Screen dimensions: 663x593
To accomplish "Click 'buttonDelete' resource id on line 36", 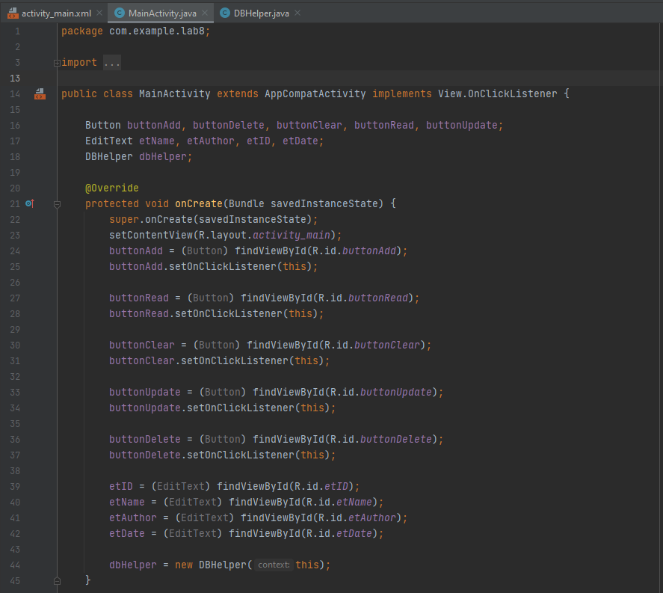I will pyautogui.click(x=395, y=439).
